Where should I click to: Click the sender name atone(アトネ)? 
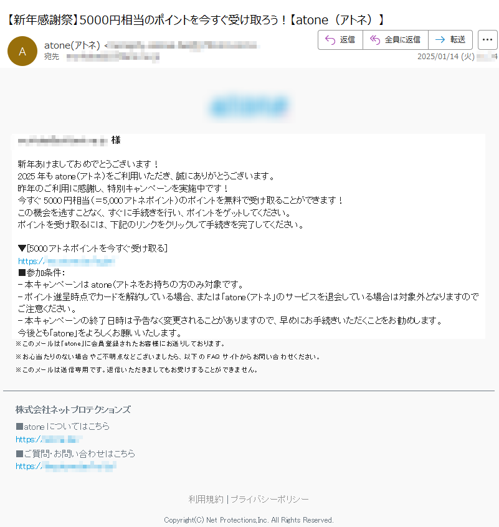tap(72, 45)
